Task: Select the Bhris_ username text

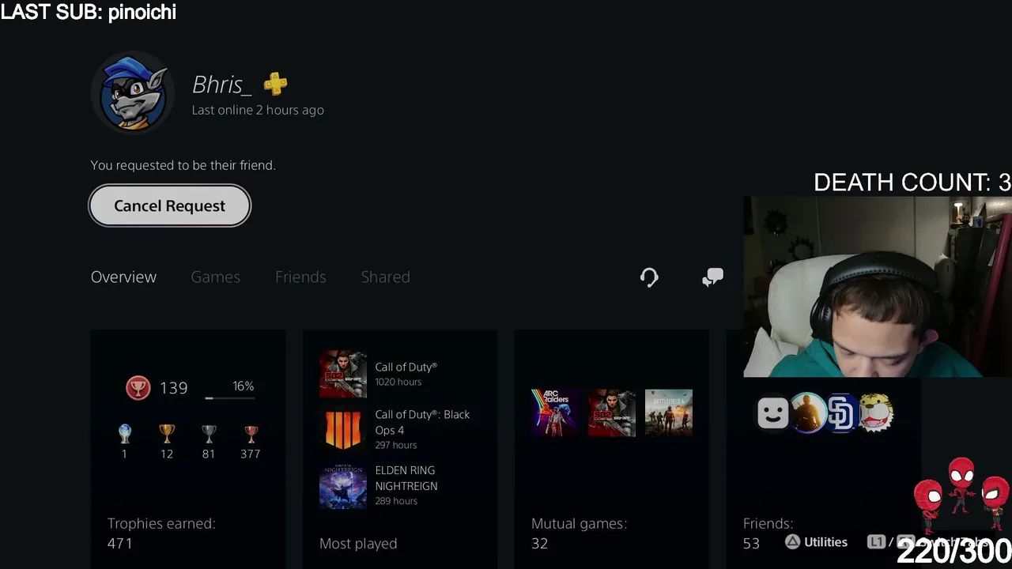Action: click(x=222, y=84)
